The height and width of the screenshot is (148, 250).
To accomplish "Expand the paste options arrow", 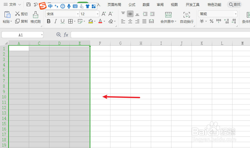I will 11,21.
